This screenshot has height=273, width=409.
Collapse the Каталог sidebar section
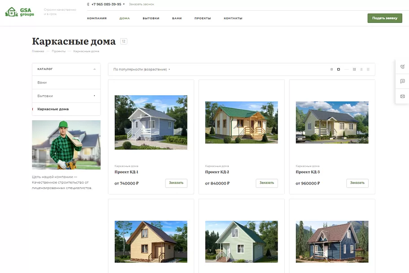[x=95, y=69]
